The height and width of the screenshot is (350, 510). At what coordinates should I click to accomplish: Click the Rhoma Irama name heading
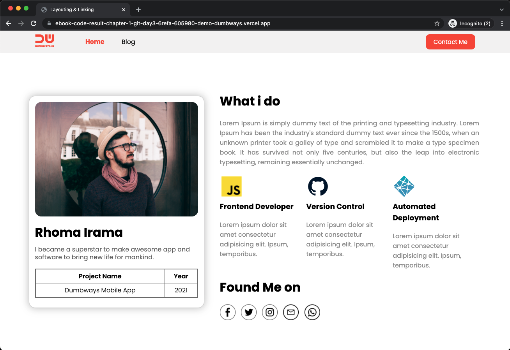point(79,232)
